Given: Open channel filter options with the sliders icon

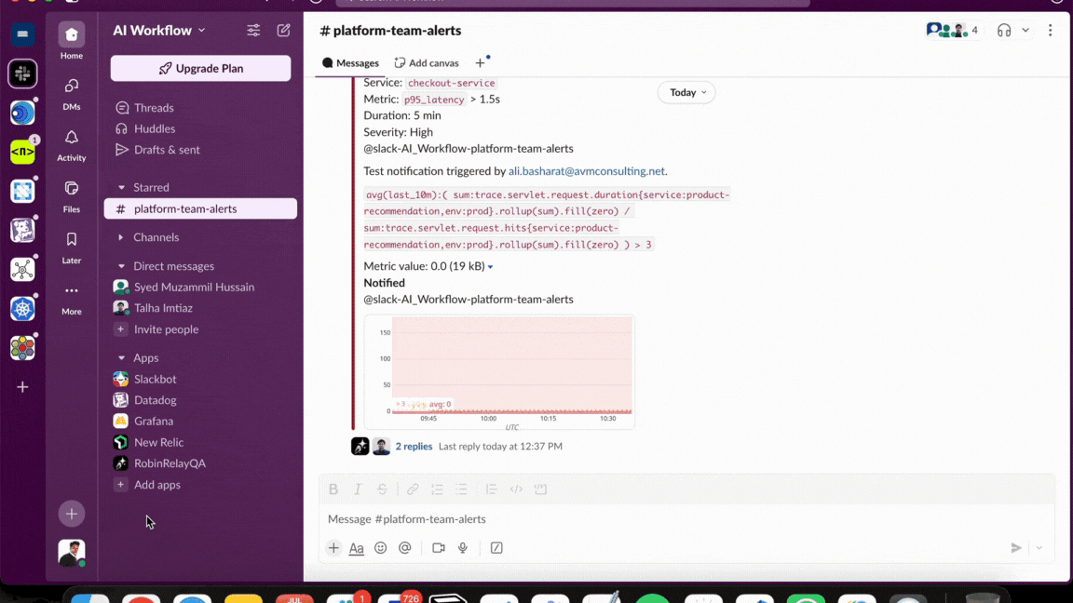Looking at the screenshot, I should pyautogui.click(x=252, y=30).
